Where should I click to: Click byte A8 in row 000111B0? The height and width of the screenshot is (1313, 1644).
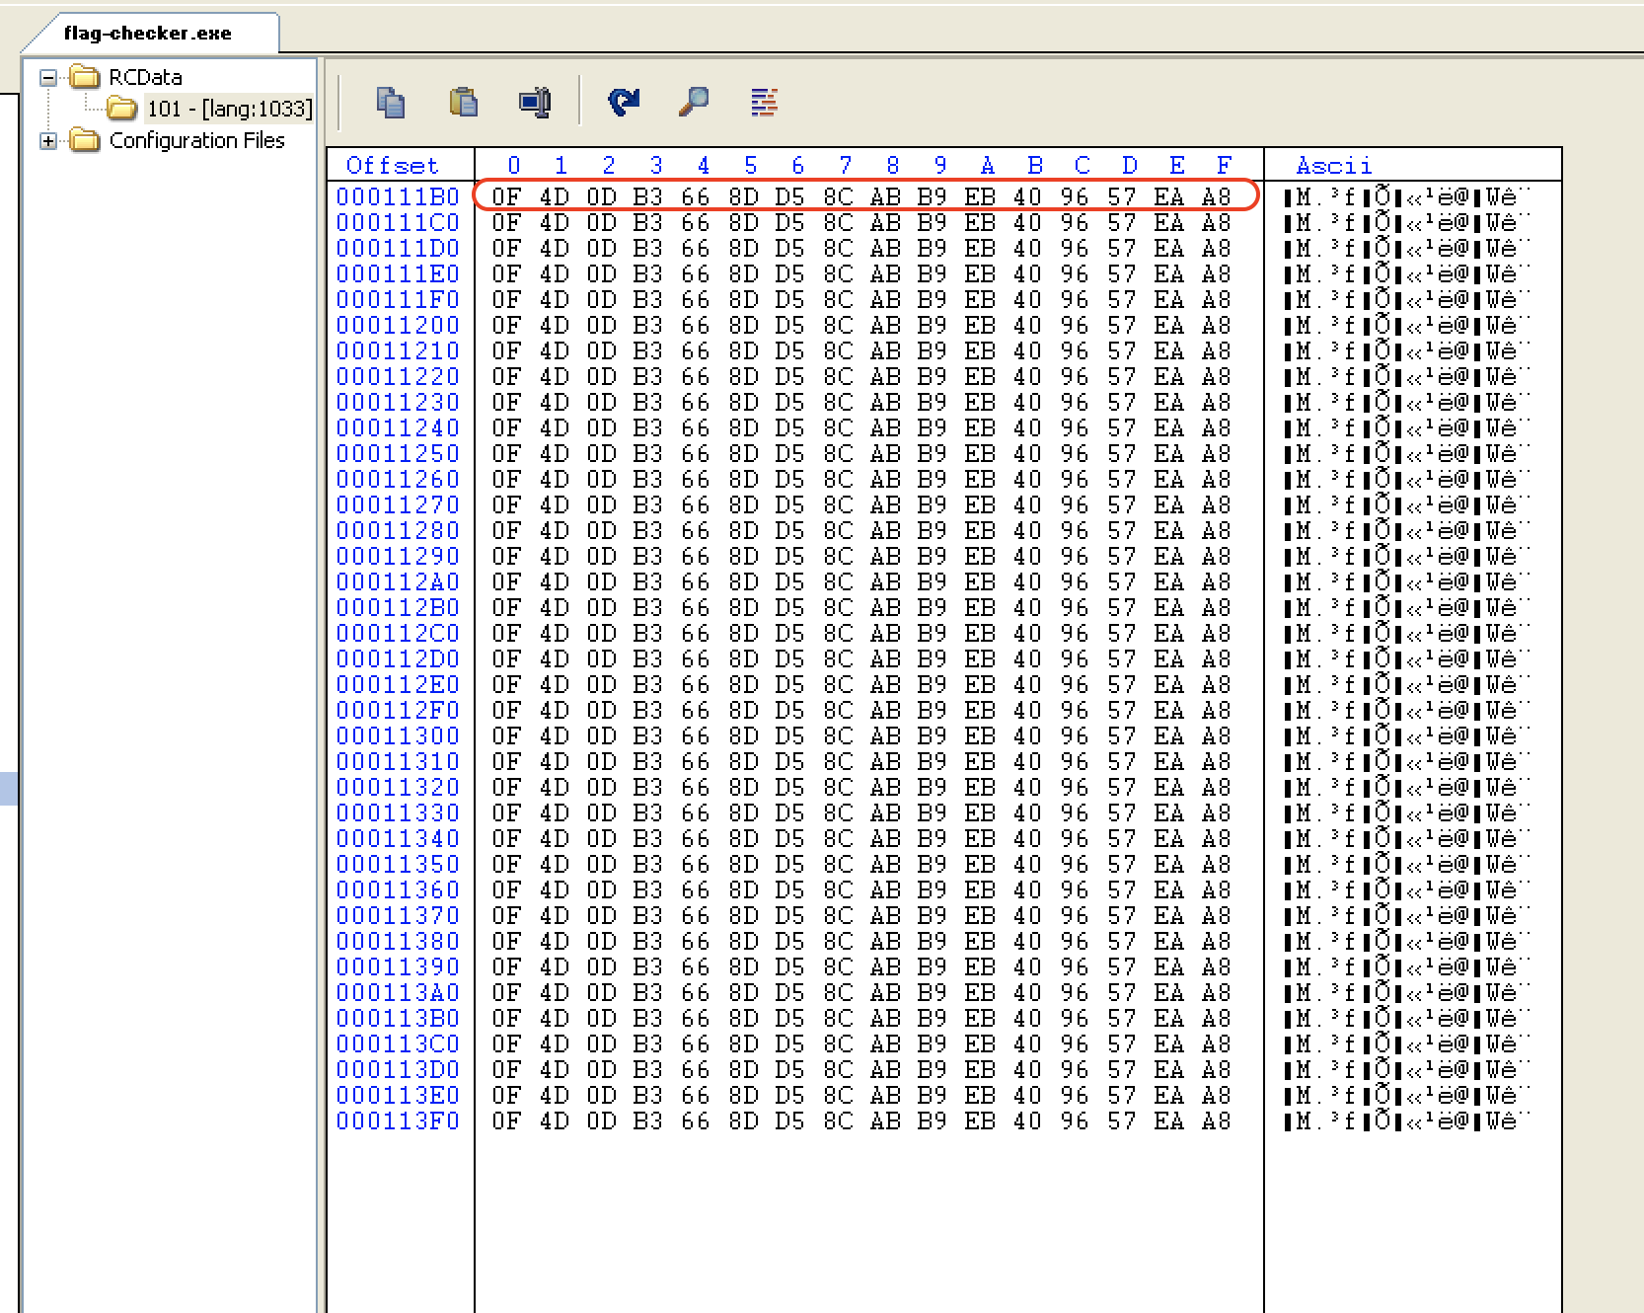pos(1217,196)
